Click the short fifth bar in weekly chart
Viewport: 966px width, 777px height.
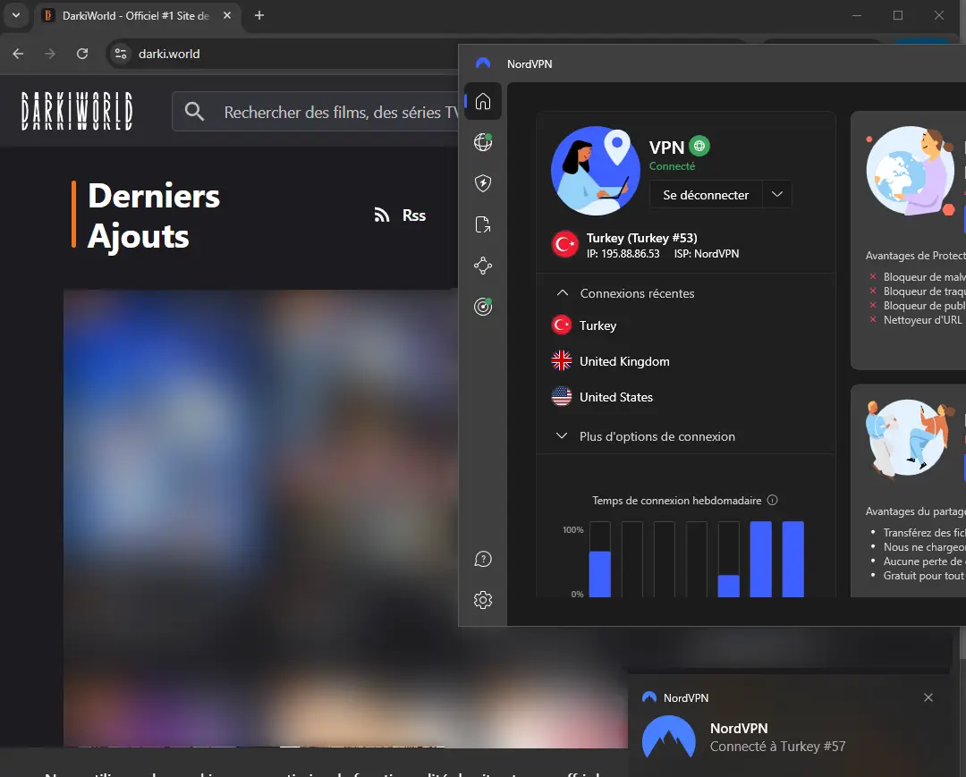coord(729,586)
